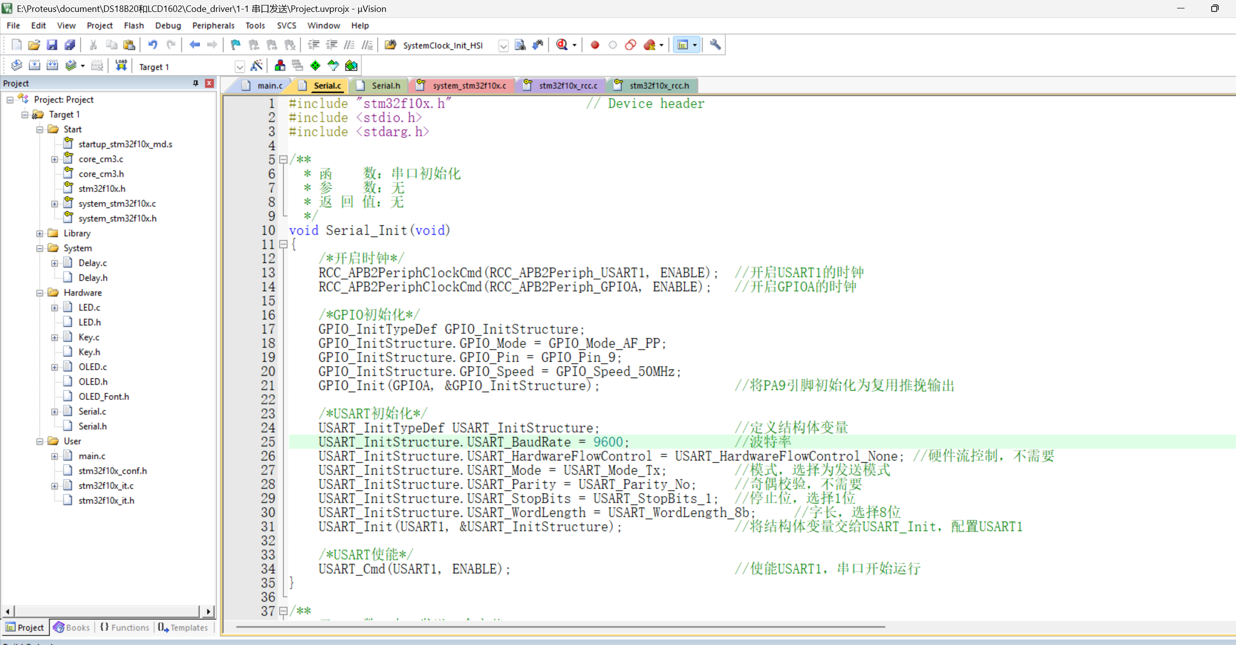
Task: Select stm32f10x_conf.h file
Action: 112,471
